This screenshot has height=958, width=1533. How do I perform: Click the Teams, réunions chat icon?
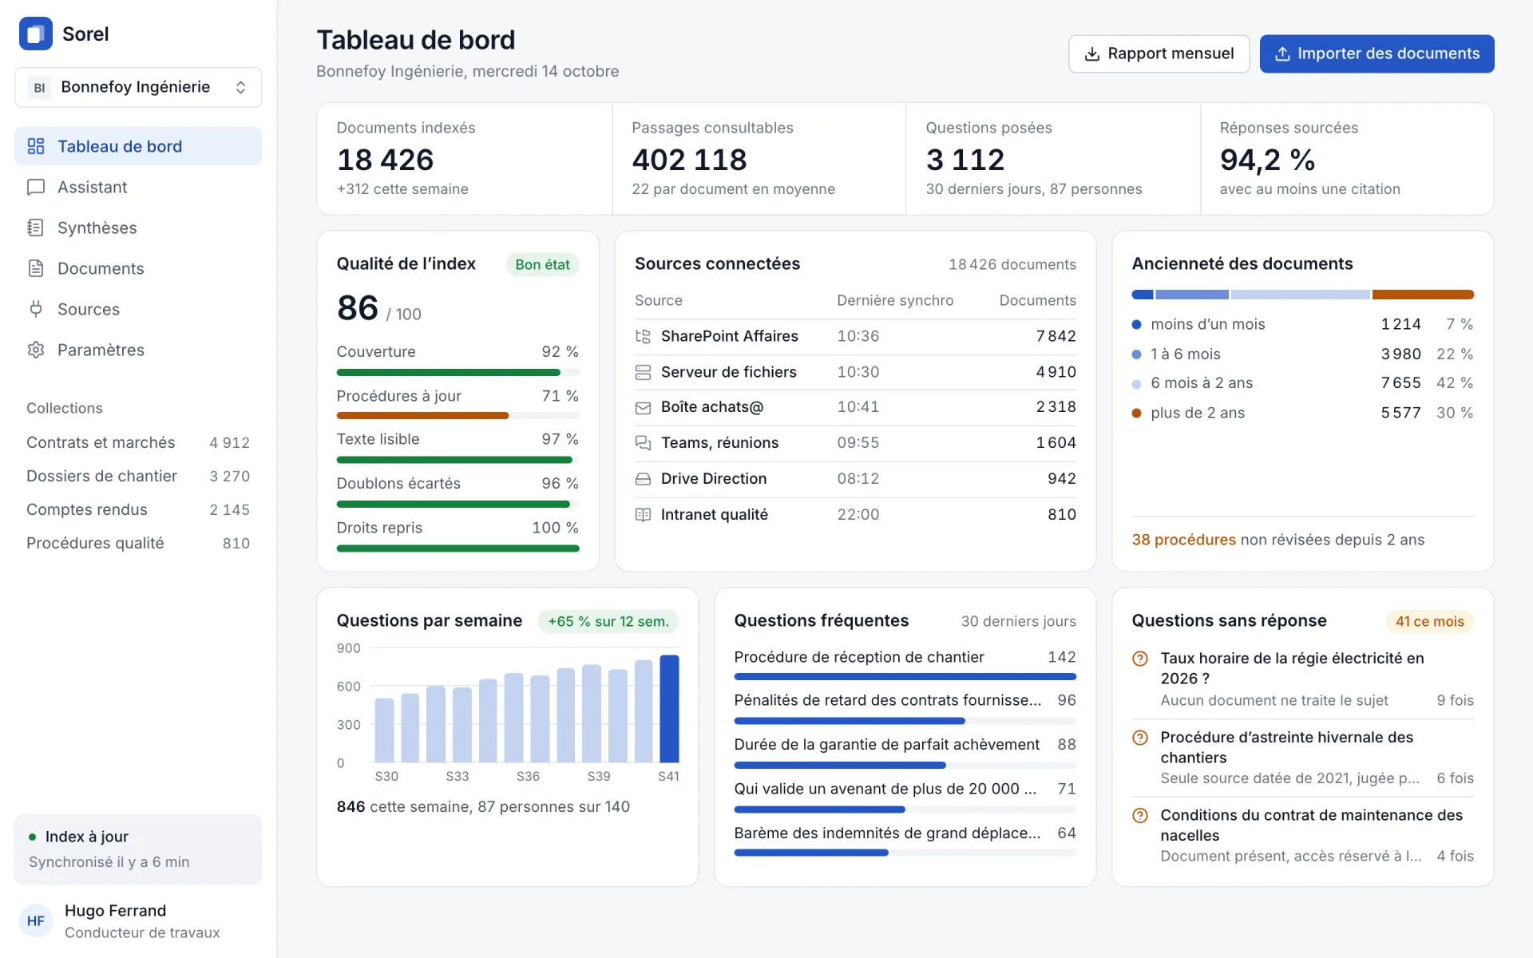coord(643,443)
